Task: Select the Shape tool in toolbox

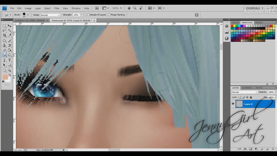Action: [10, 65]
